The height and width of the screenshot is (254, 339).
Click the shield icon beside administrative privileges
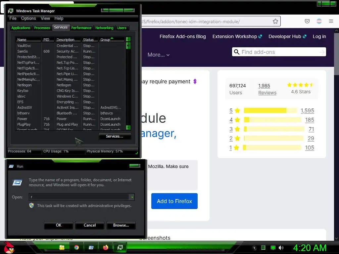pos(31,205)
